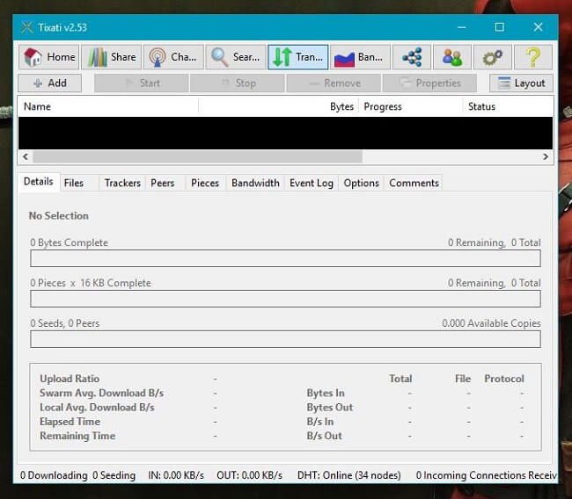Minimize the Tixati window
This screenshot has width=572, height=499.
(x=462, y=27)
